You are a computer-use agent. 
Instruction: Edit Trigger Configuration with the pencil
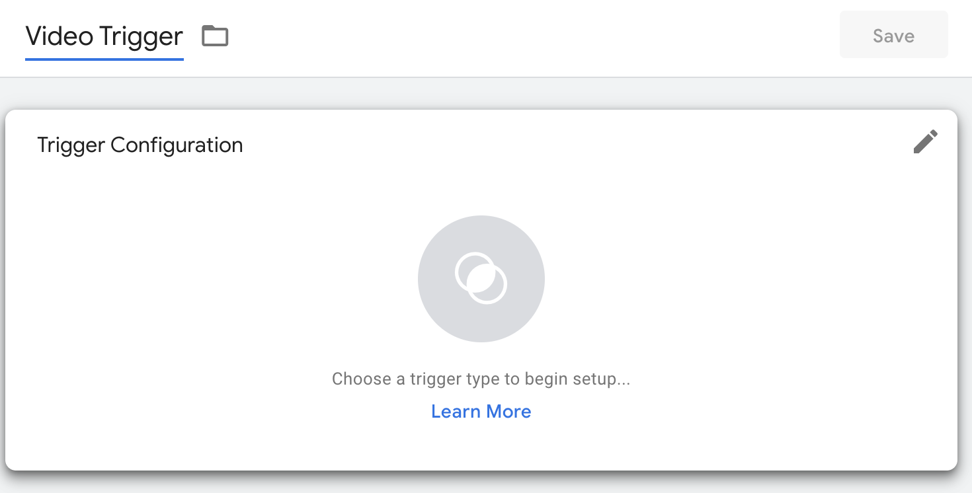pyautogui.click(x=925, y=141)
